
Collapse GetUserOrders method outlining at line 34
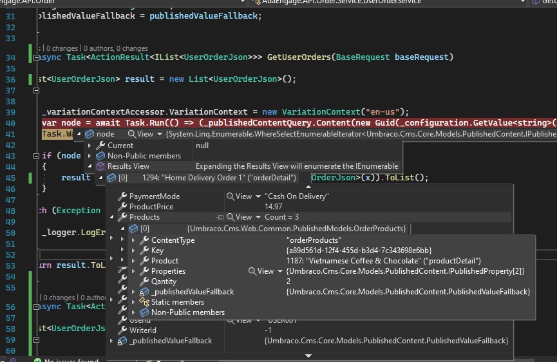(36, 57)
